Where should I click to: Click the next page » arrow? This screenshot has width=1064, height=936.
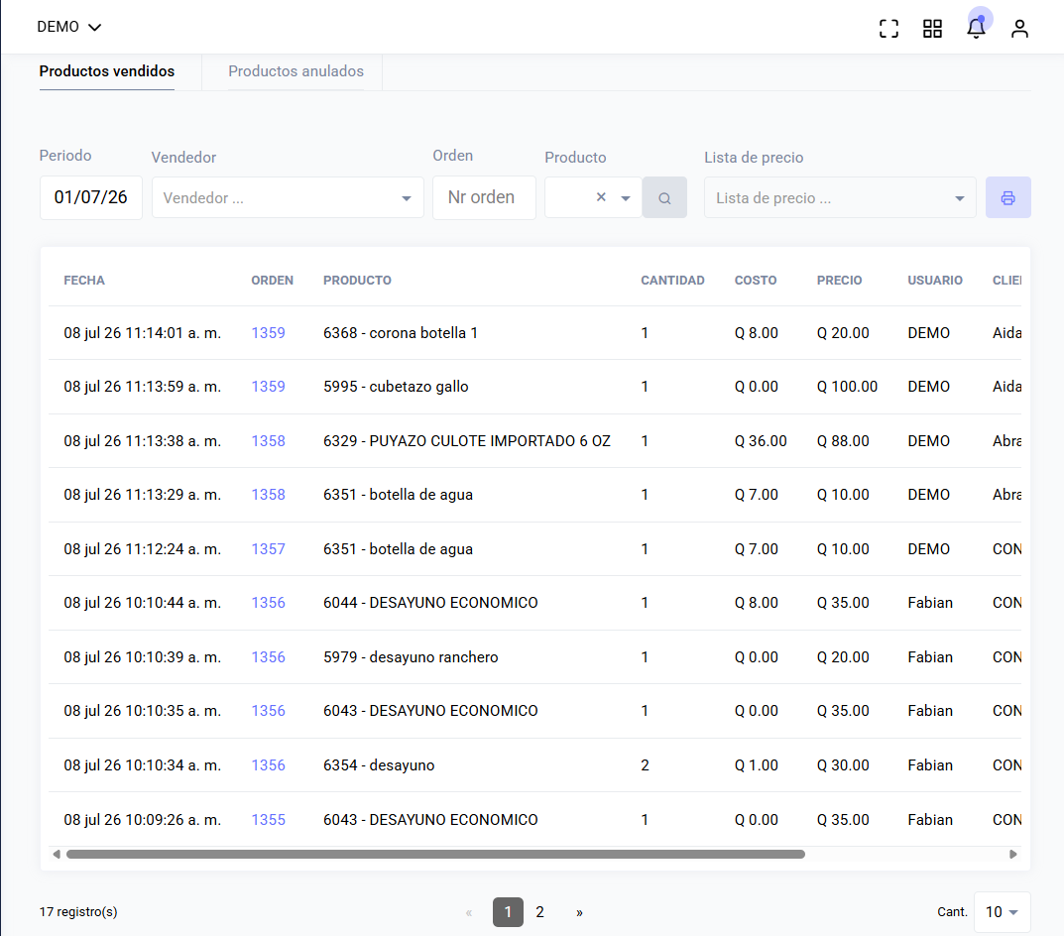[x=579, y=912]
